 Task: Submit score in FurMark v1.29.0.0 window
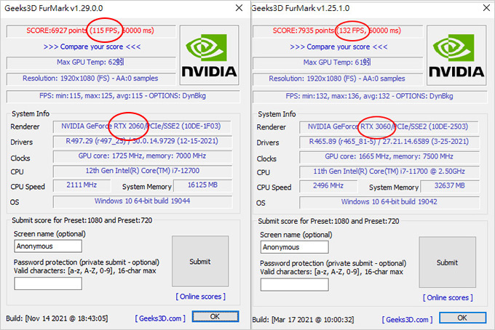[200, 261]
